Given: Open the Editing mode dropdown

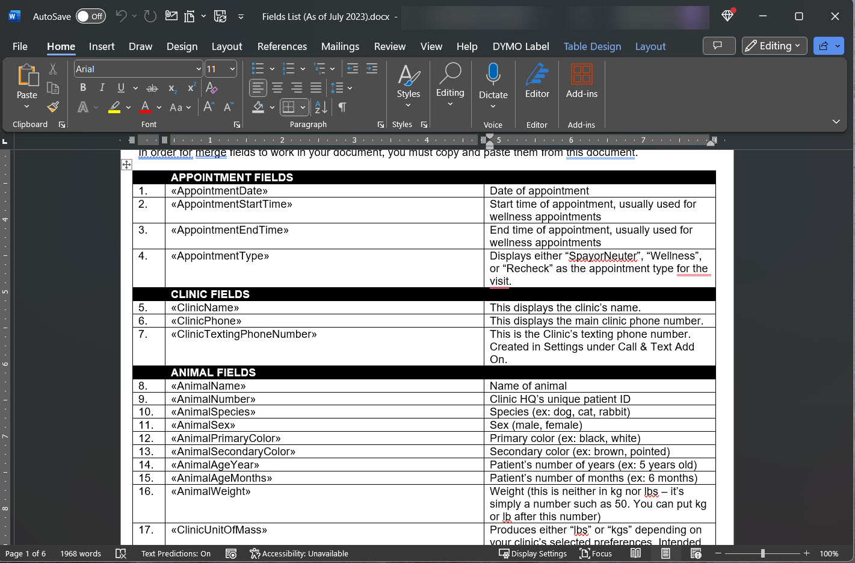Looking at the screenshot, I should click(774, 46).
